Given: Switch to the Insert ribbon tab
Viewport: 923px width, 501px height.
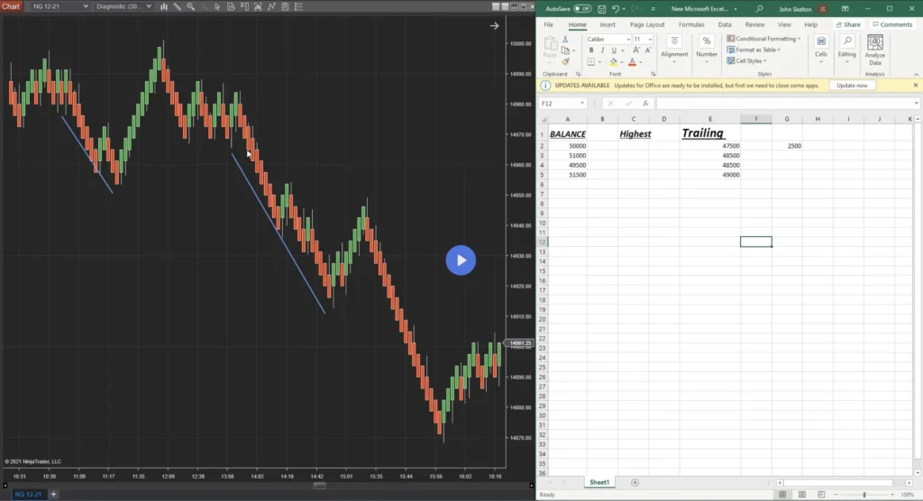Looking at the screenshot, I should tap(608, 24).
